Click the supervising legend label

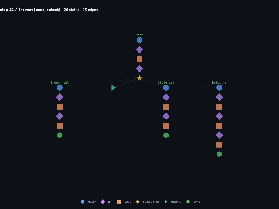point(151,202)
